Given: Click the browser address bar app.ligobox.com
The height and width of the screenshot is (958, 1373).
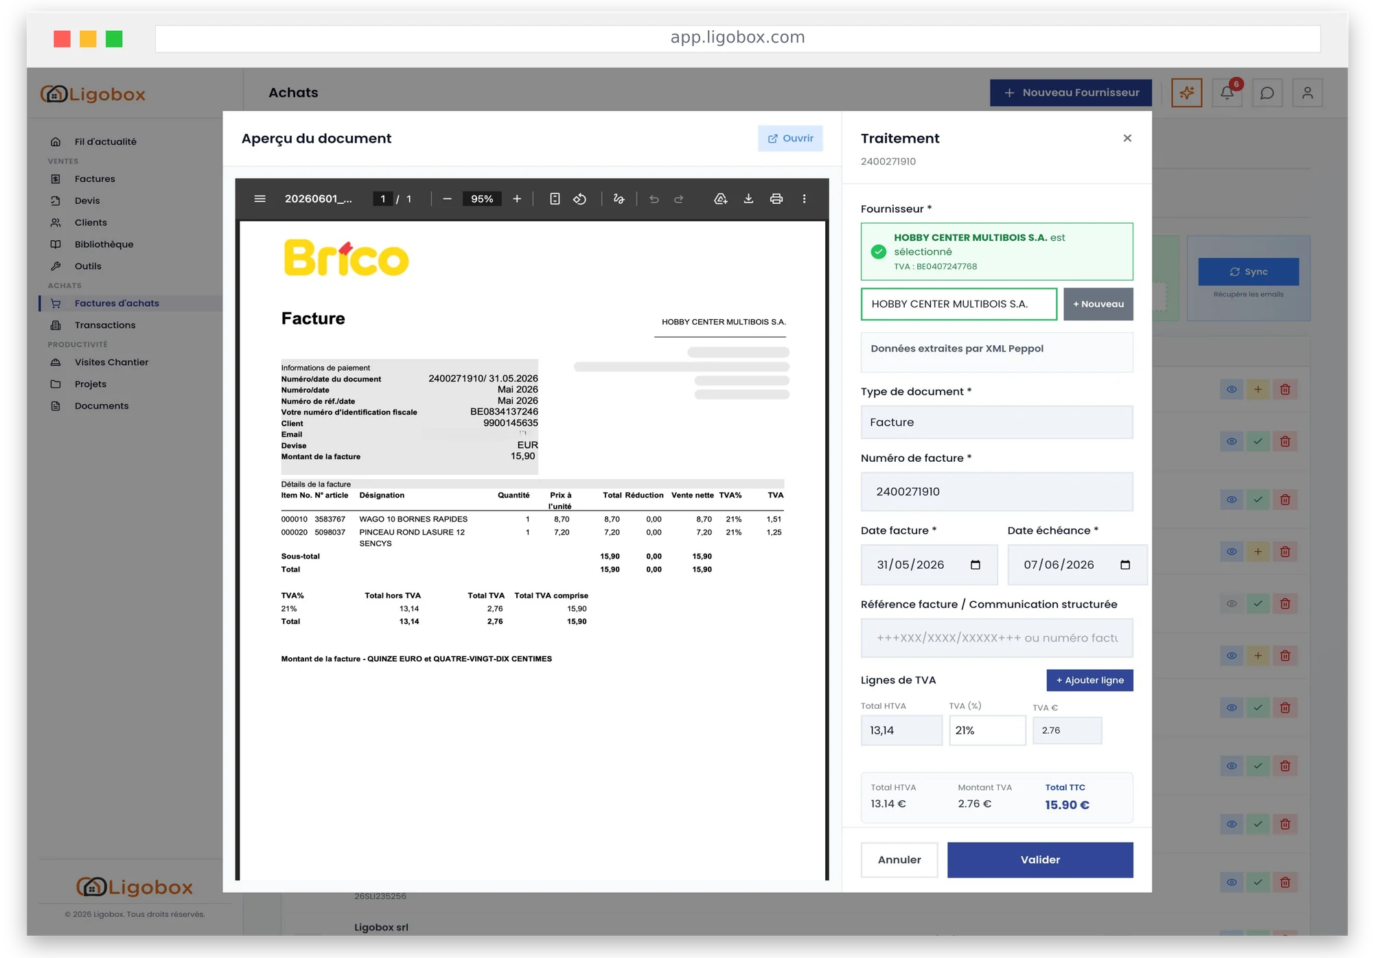Looking at the screenshot, I should click(737, 38).
